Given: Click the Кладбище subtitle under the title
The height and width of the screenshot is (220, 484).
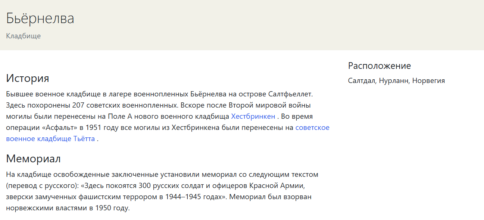Looking at the screenshot, I should 23,36.
